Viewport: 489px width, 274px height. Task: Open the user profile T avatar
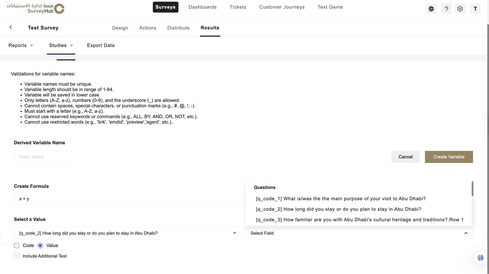(475, 9)
